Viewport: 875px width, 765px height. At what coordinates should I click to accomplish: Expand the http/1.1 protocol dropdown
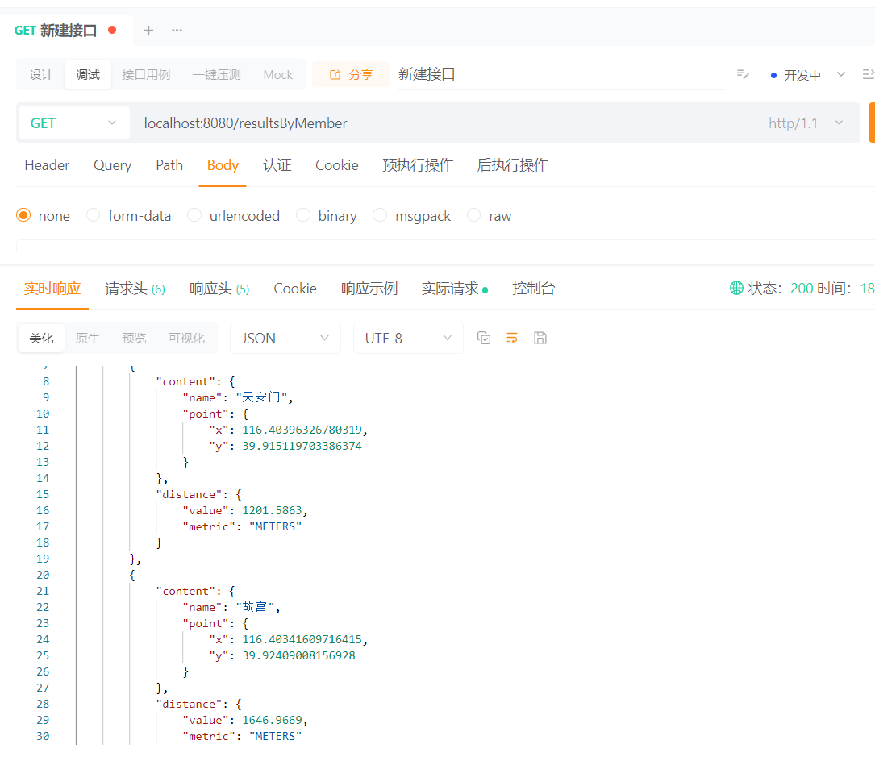point(806,123)
